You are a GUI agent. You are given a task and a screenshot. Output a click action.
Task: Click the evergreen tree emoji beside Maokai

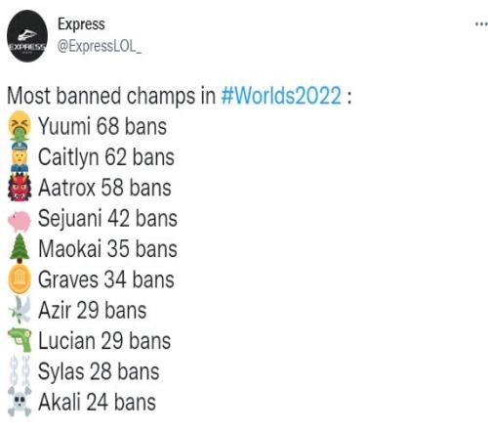click(20, 248)
